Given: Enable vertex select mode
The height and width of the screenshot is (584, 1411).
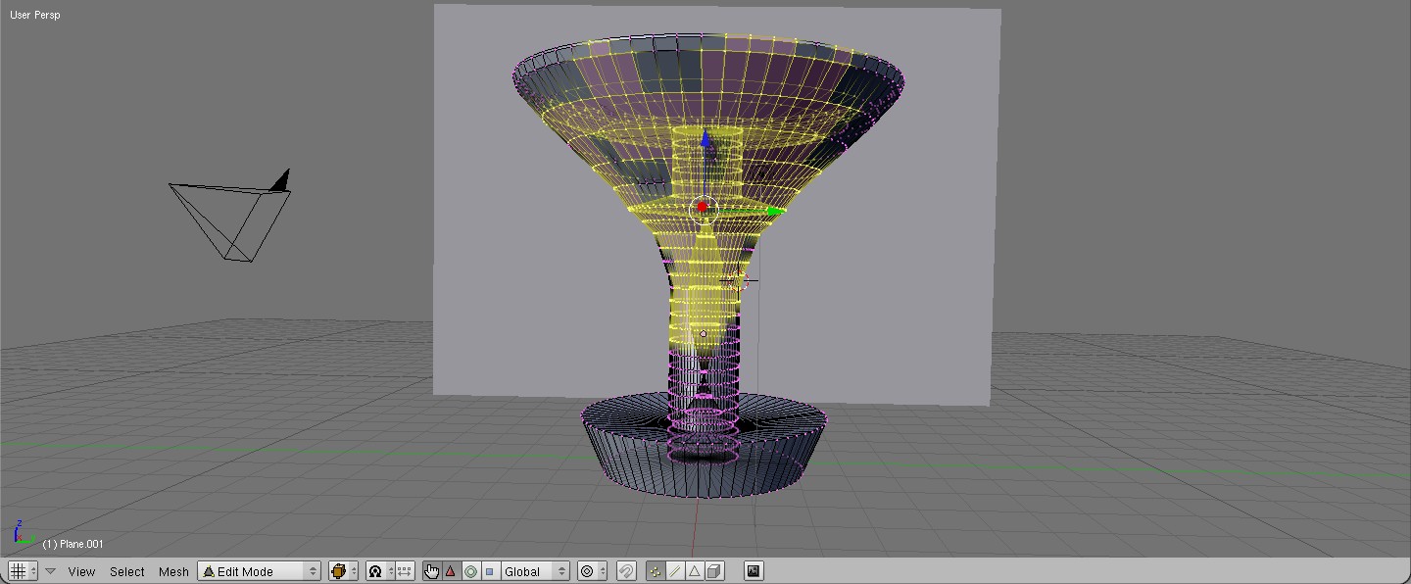Looking at the screenshot, I should (656, 571).
